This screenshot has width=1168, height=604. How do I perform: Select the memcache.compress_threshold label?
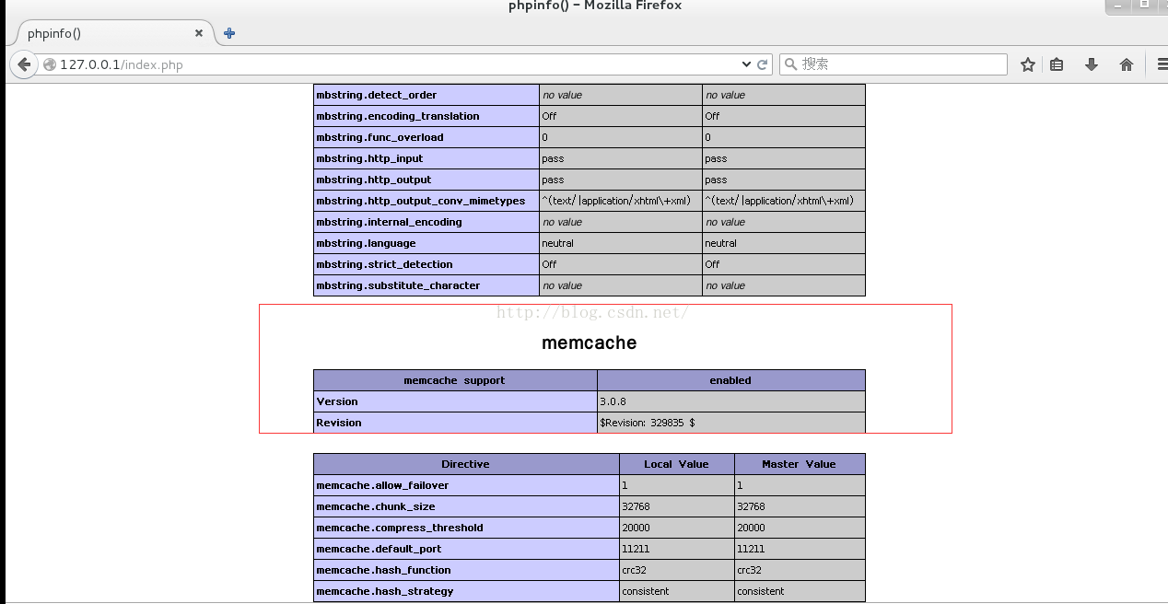pyautogui.click(x=400, y=528)
